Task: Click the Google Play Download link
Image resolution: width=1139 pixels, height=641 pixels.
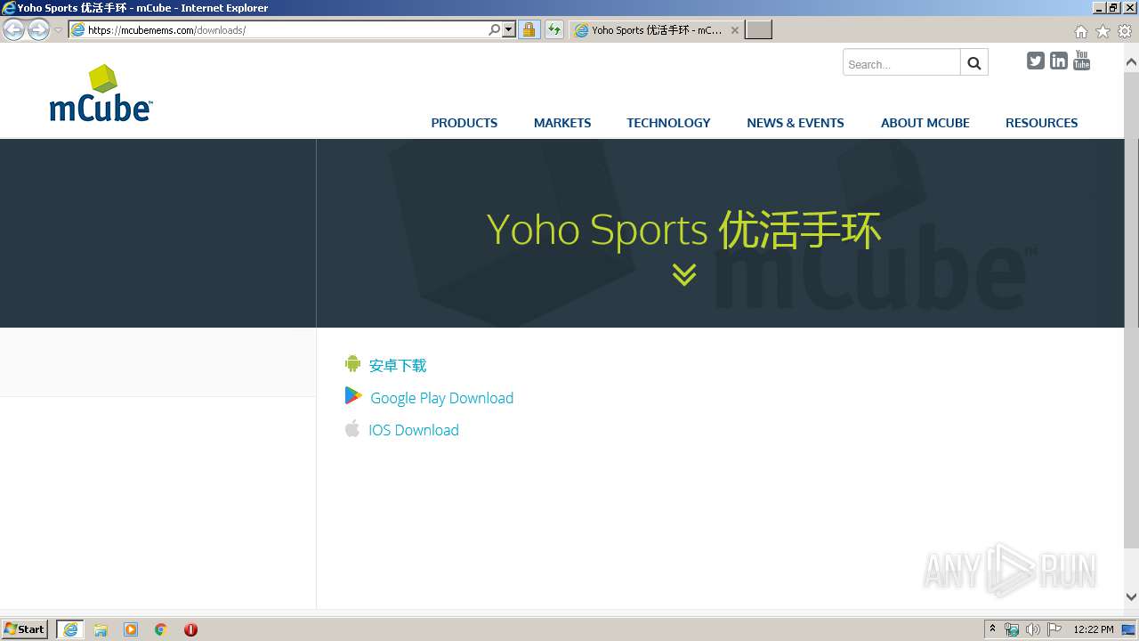Action: (x=441, y=398)
